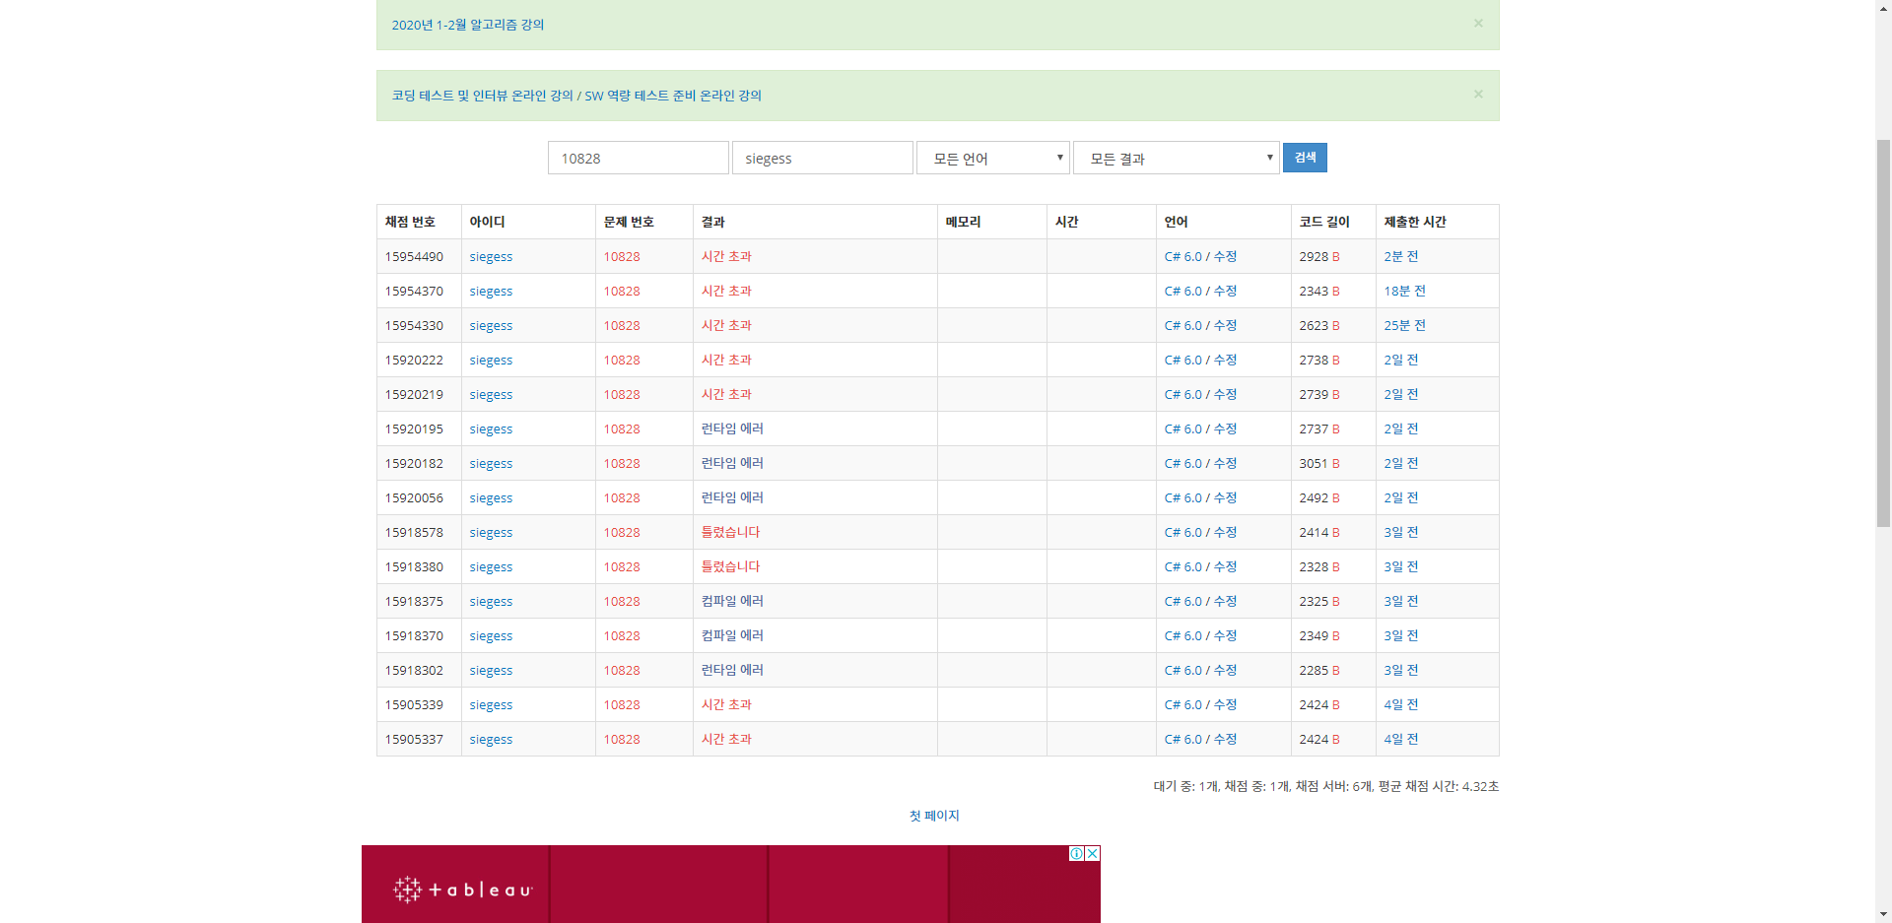
Task: Focus the problem number field with 10828
Action: pyautogui.click(x=639, y=158)
